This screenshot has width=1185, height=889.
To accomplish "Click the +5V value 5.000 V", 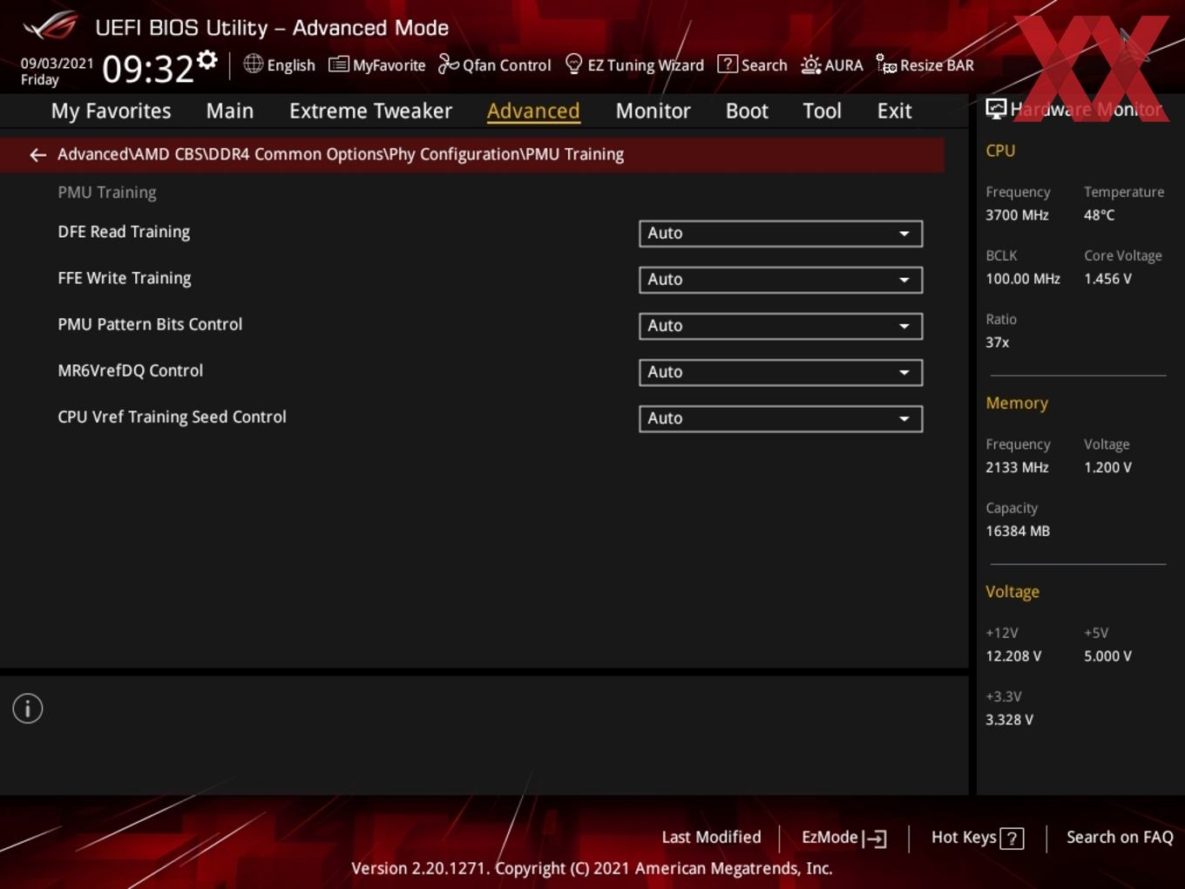I will tap(1107, 656).
